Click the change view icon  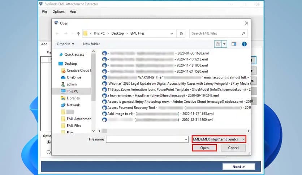[x=218, y=44]
